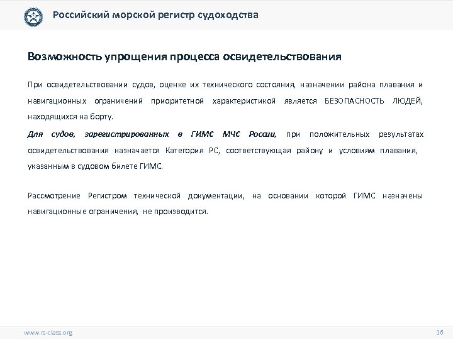The height and width of the screenshot is (339, 453).
Task: Click 'Рассмотрение Регистром технической документации'
Action: [136, 196]
